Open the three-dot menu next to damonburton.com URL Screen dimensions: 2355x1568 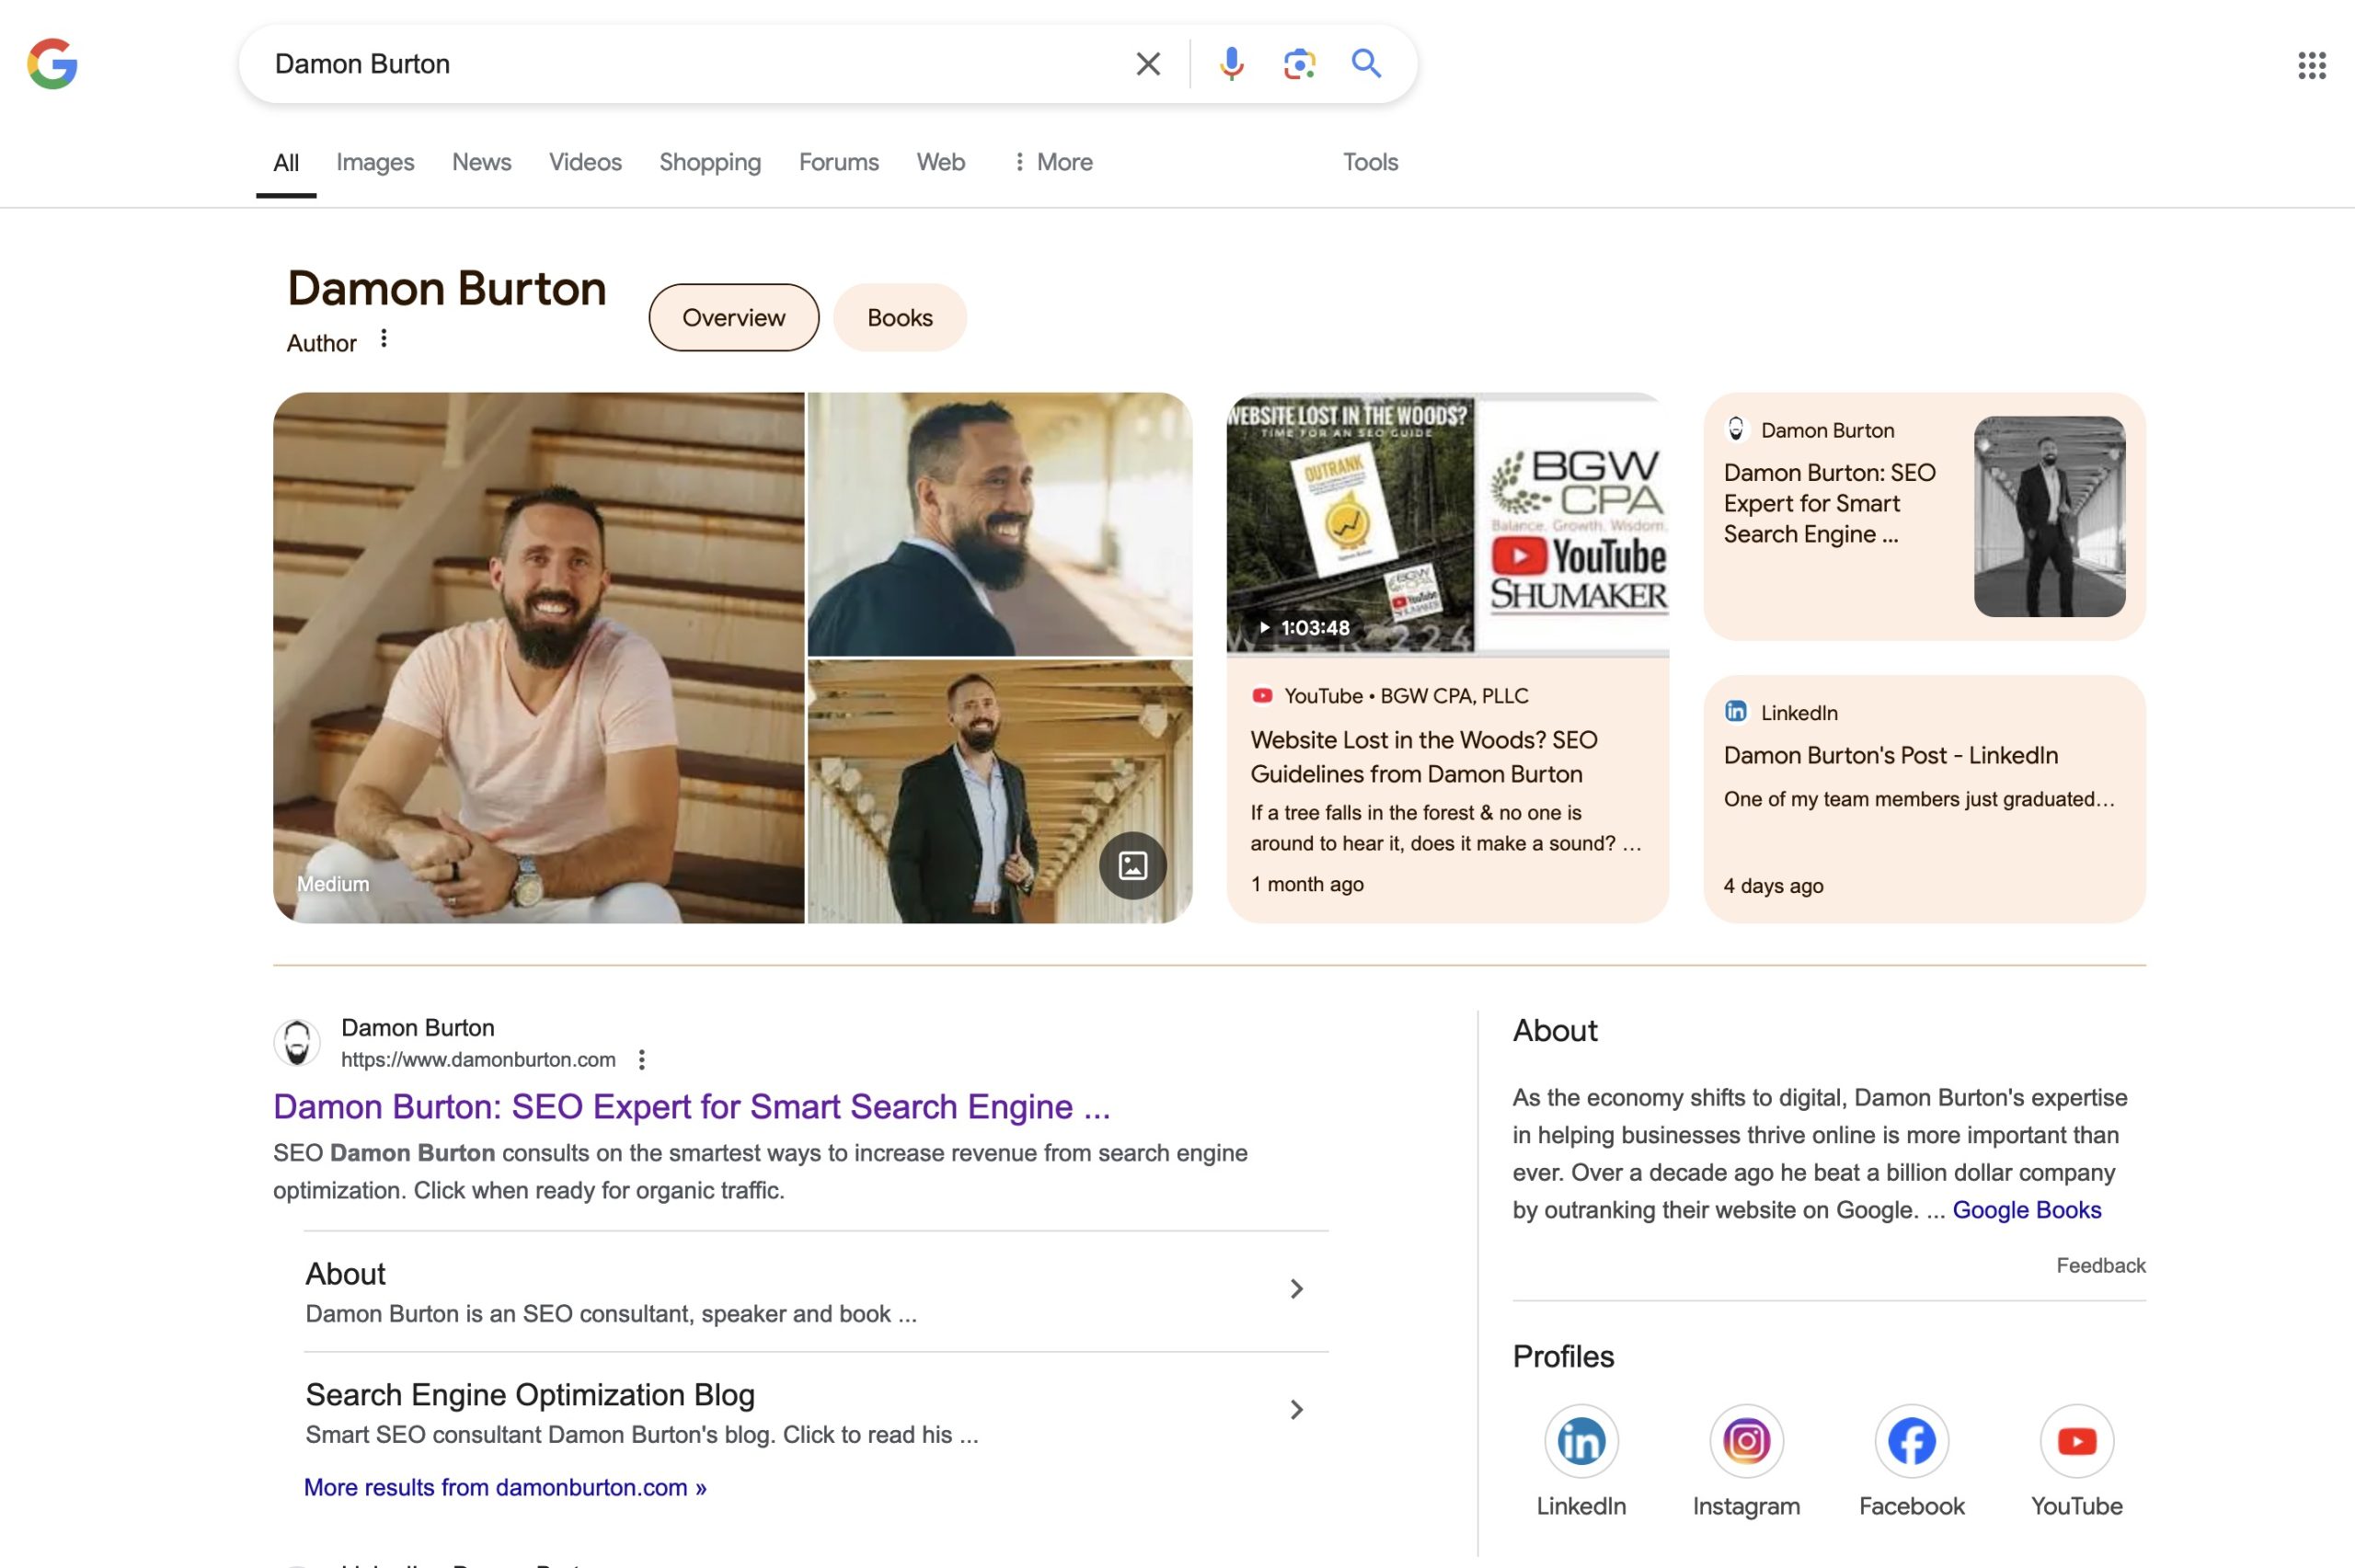(642, 1059)
